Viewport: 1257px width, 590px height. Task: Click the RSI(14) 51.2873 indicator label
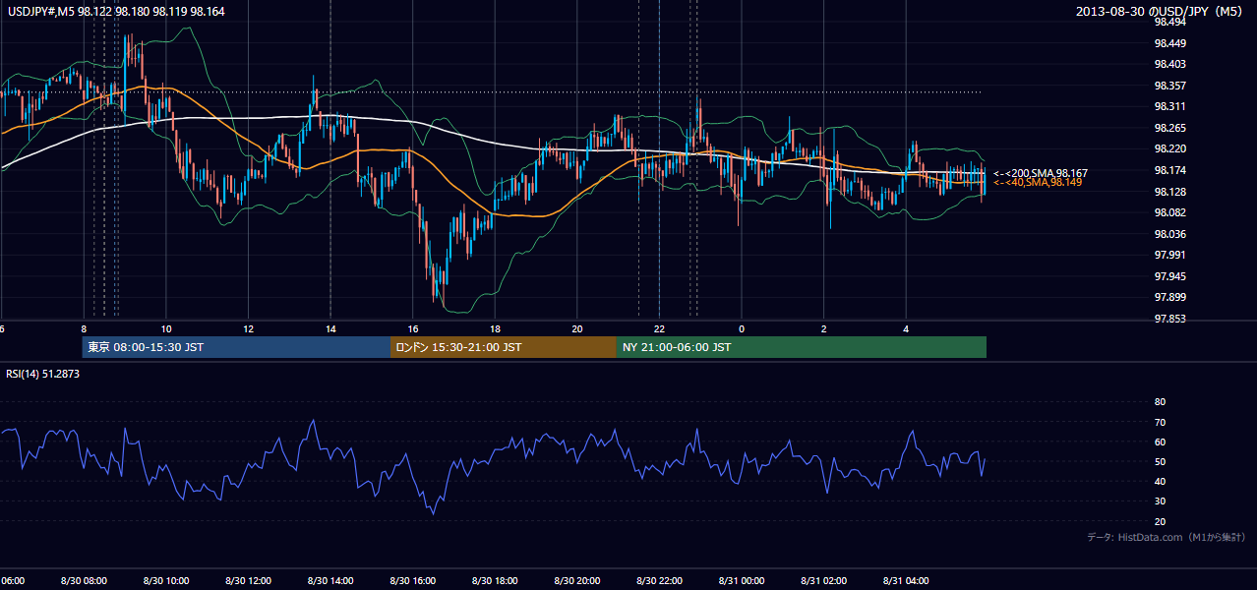pos(42,375)
